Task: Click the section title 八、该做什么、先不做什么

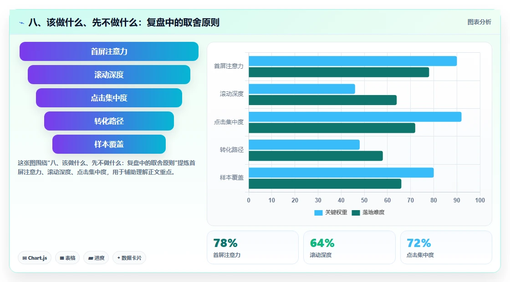Action: (x=124, y=22)
